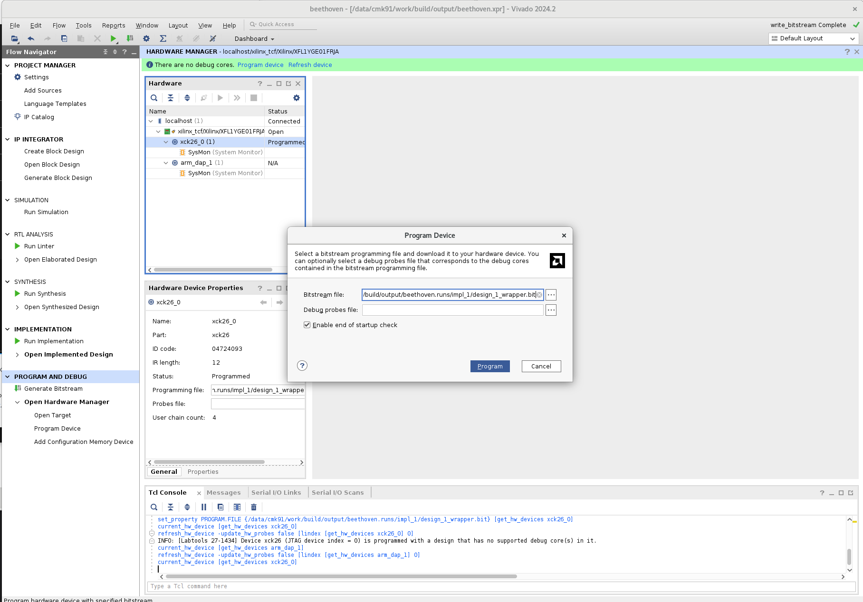This screenshot has height=602, width=863.
Task: Click the Undo arrow in main toolbar
Action: pos(31,39)
